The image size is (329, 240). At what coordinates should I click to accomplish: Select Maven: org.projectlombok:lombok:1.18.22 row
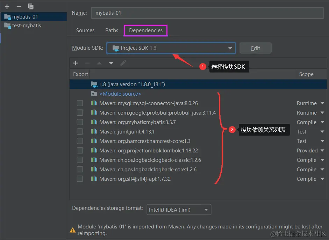(198, 151)
